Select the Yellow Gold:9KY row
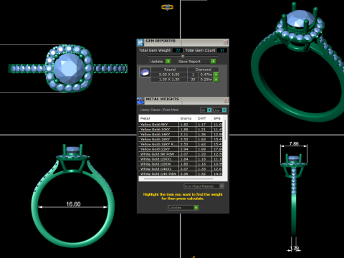 coord(181,125)
